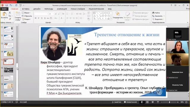190x107 pixels.
Task: Click the Создать слайд icon
Action: 18,14
